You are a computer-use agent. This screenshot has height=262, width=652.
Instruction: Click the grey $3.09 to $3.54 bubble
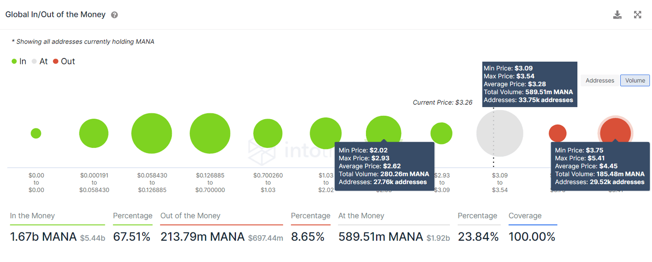click(500, 133)
